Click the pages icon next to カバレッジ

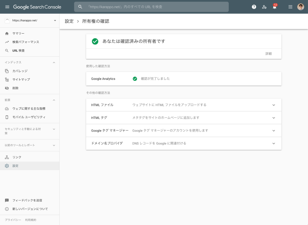click(x=7, y=71)
